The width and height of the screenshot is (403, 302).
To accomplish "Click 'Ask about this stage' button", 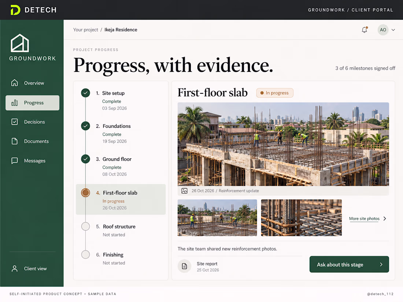I will pos(349,264).
